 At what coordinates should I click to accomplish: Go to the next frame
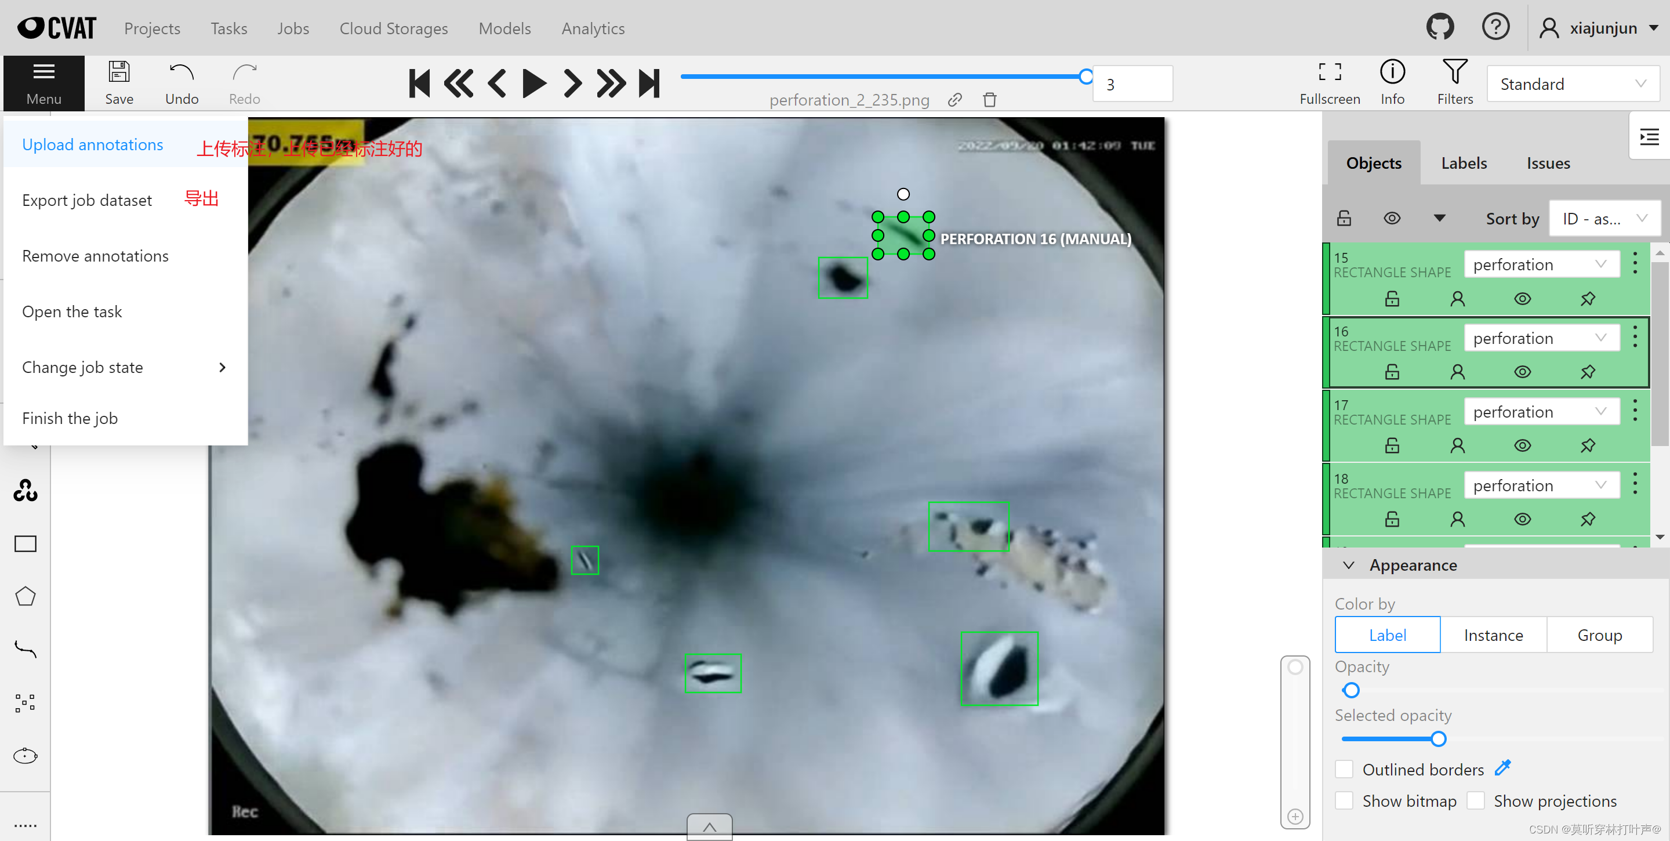coord(572,84)
